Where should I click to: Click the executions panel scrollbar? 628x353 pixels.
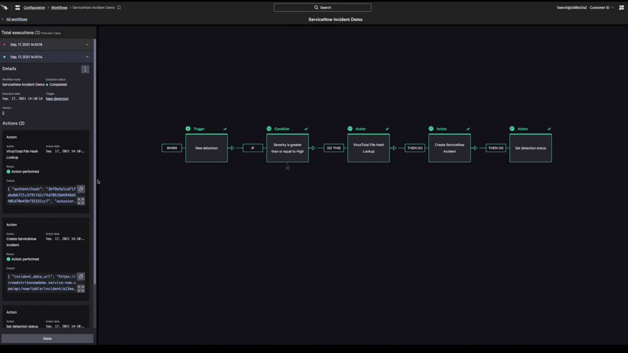[x=95, y=162]
